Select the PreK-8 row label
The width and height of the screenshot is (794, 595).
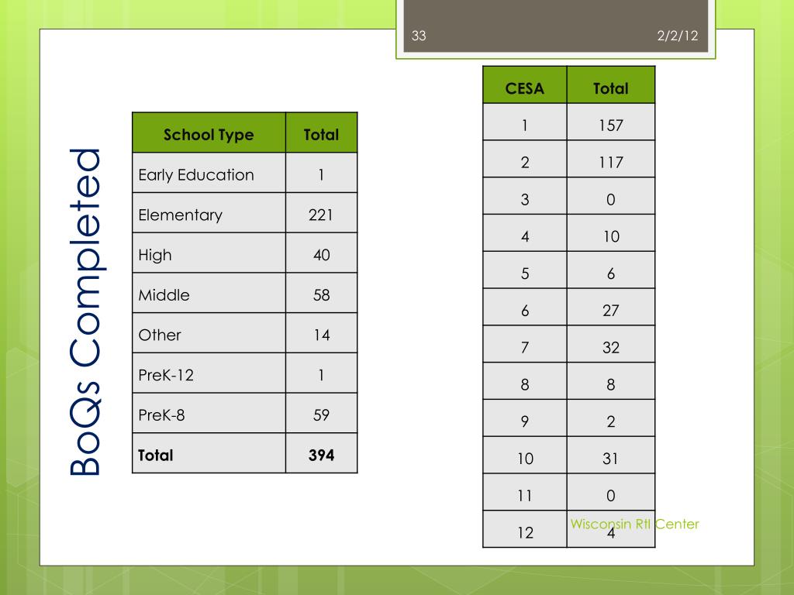[161, 415]
